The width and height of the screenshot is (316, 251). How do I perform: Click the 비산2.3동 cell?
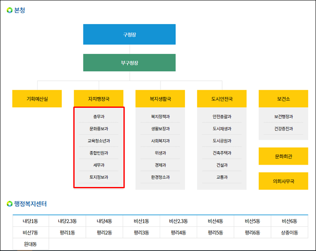178,221
